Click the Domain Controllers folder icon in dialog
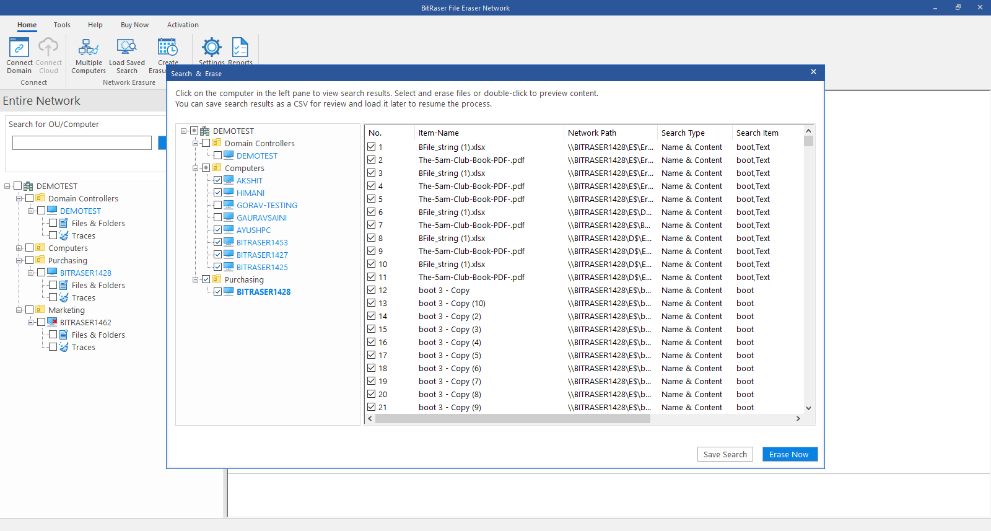The image size is (991, 531). [217, 143]
